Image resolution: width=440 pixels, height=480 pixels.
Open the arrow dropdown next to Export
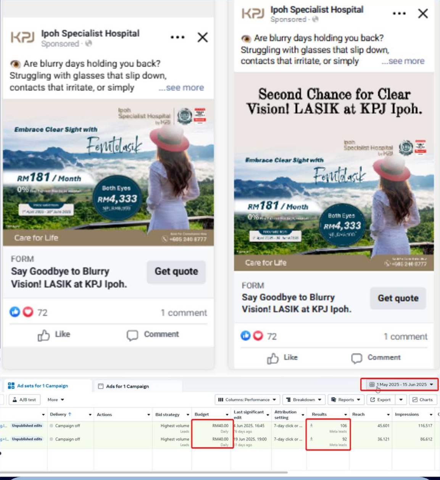pyautogui.click(x=401, y=399)
